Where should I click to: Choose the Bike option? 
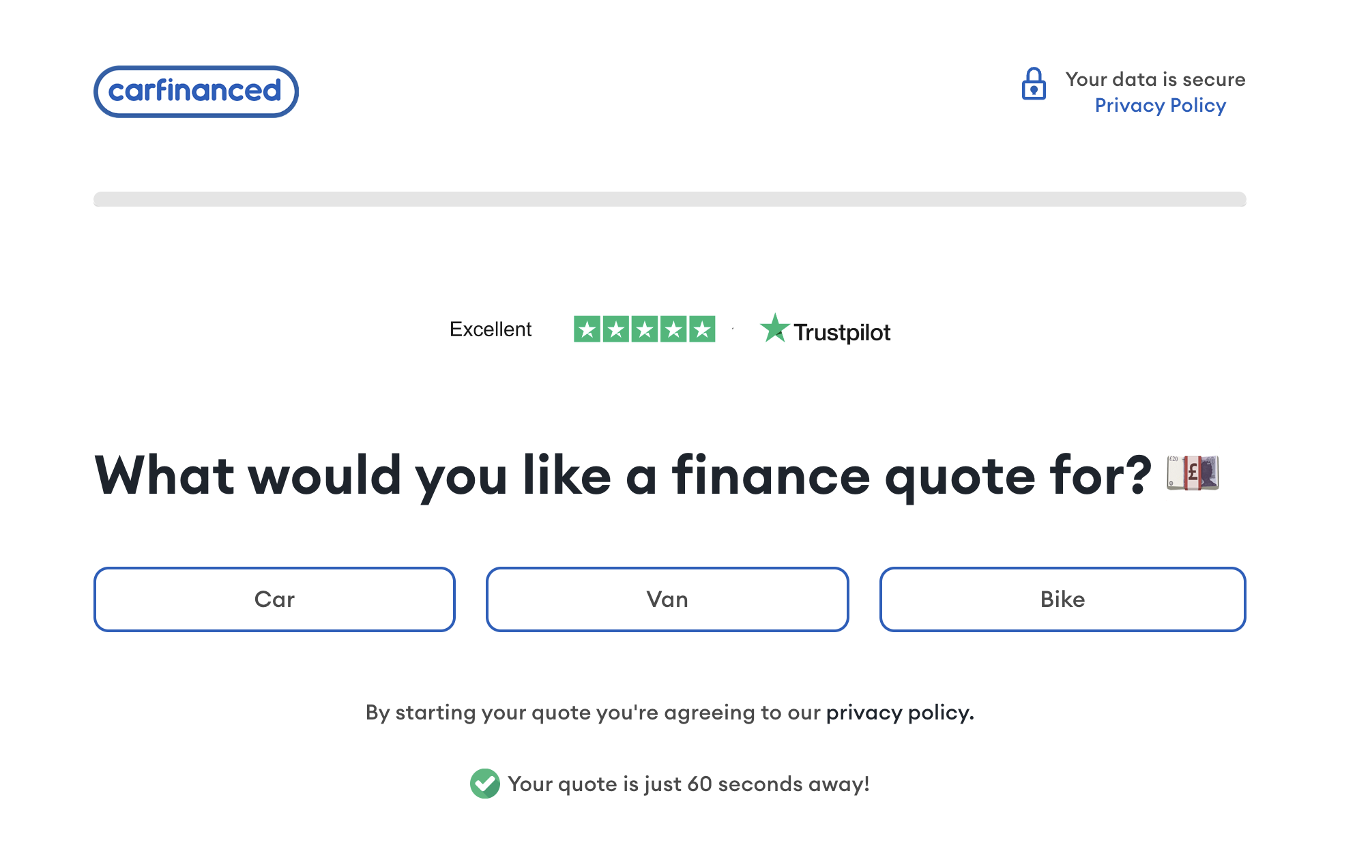tap(1063, 599)
